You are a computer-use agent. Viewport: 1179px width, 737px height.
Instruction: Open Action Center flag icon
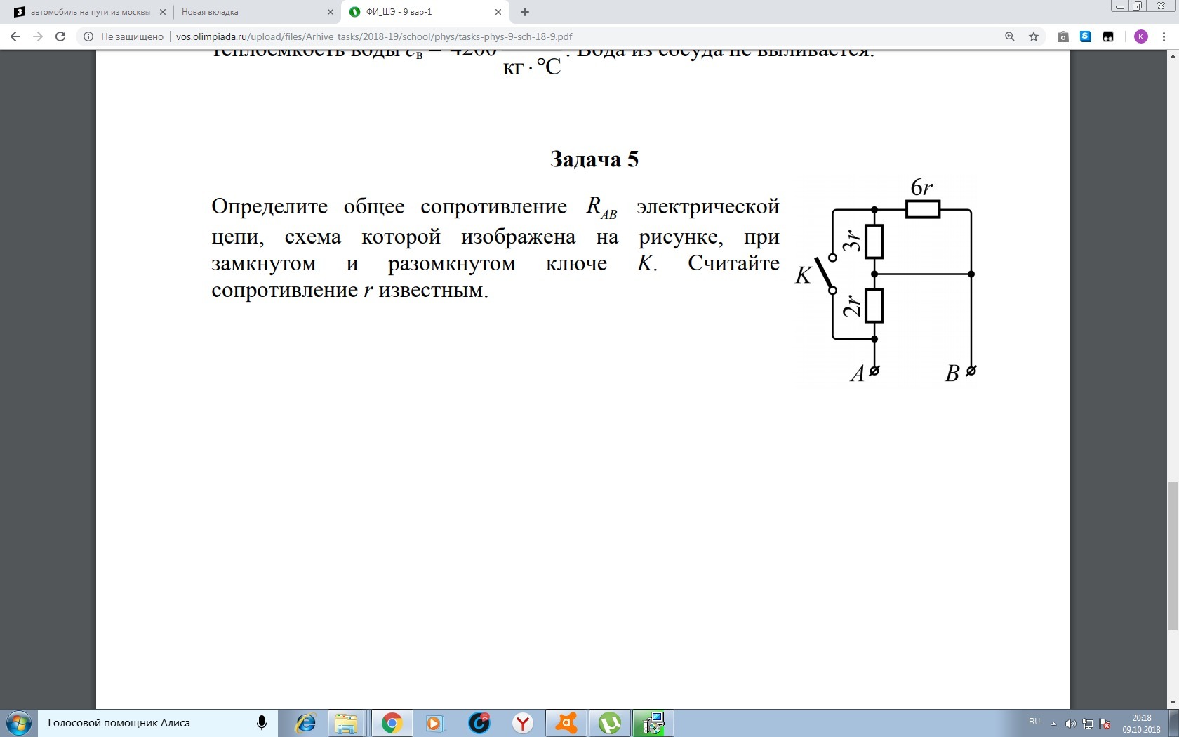(1105, 724)
